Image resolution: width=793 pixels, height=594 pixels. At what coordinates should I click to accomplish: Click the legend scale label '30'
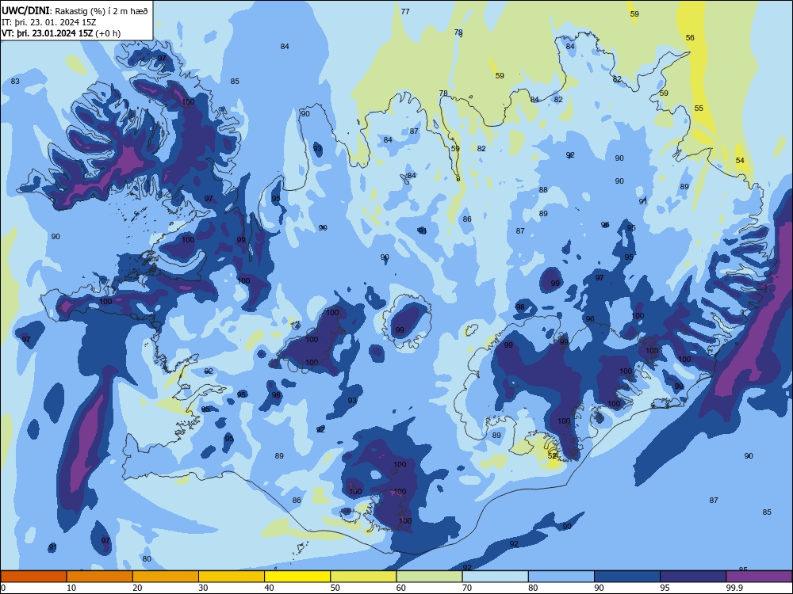point(203,588)
